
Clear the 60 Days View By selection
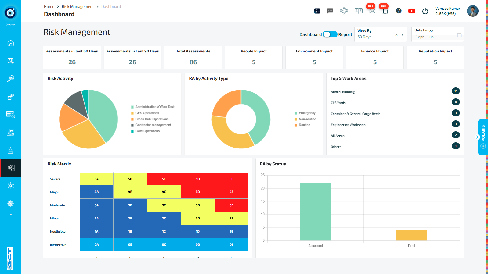pos(396,35)
